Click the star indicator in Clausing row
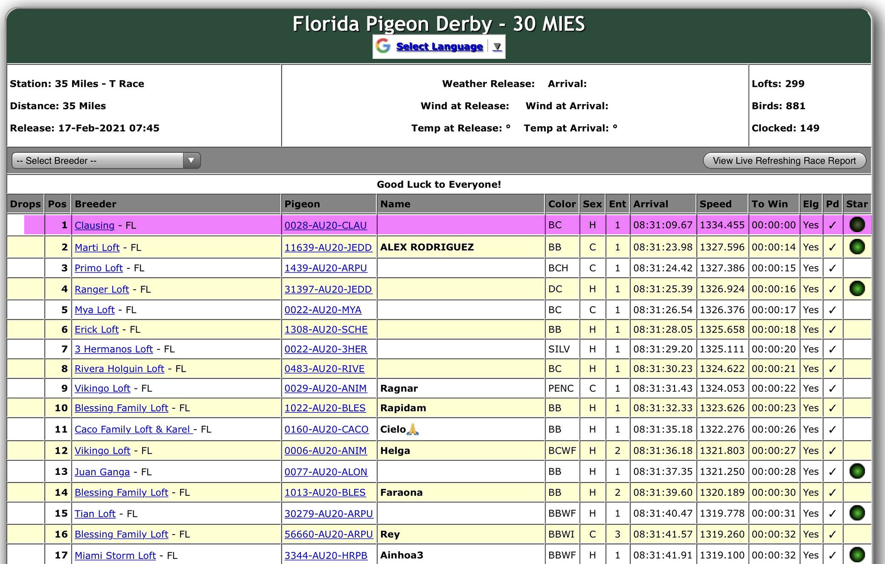The width and height of the screenshot is (885, 564). (856, 225)
